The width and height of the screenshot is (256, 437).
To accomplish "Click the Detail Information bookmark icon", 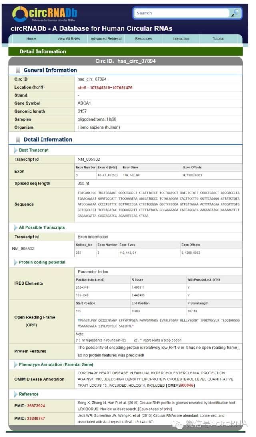I will [x=18, y=140].
